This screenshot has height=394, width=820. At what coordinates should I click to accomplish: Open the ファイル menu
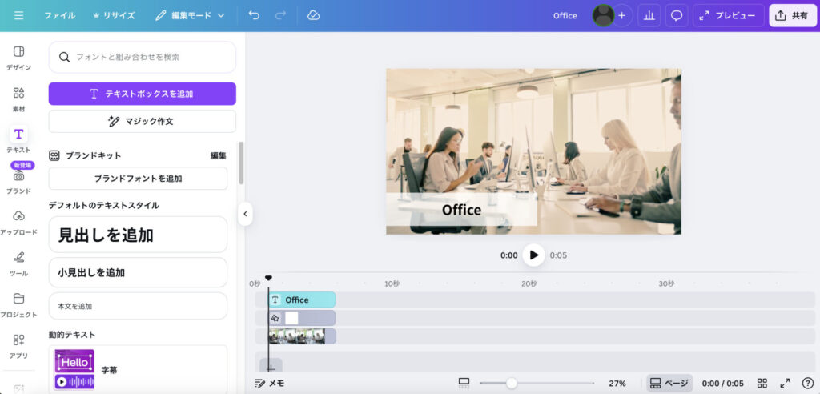coord(60,15)
